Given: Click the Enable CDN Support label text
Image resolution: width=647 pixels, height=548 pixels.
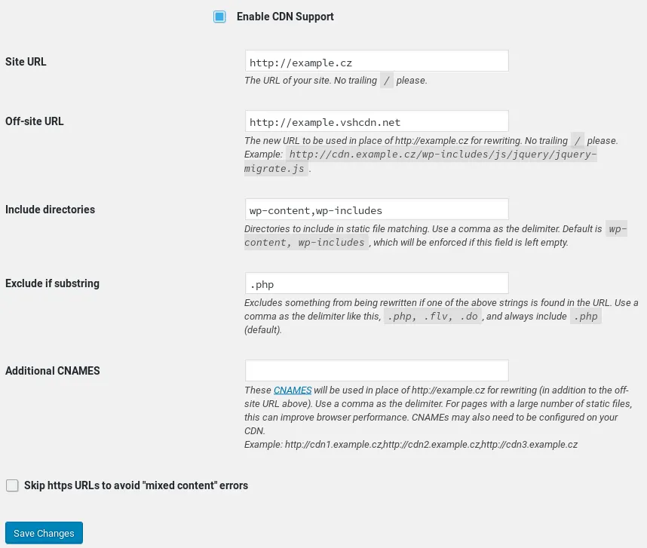Looking at the screenshot, I should [x=285, y=17].
